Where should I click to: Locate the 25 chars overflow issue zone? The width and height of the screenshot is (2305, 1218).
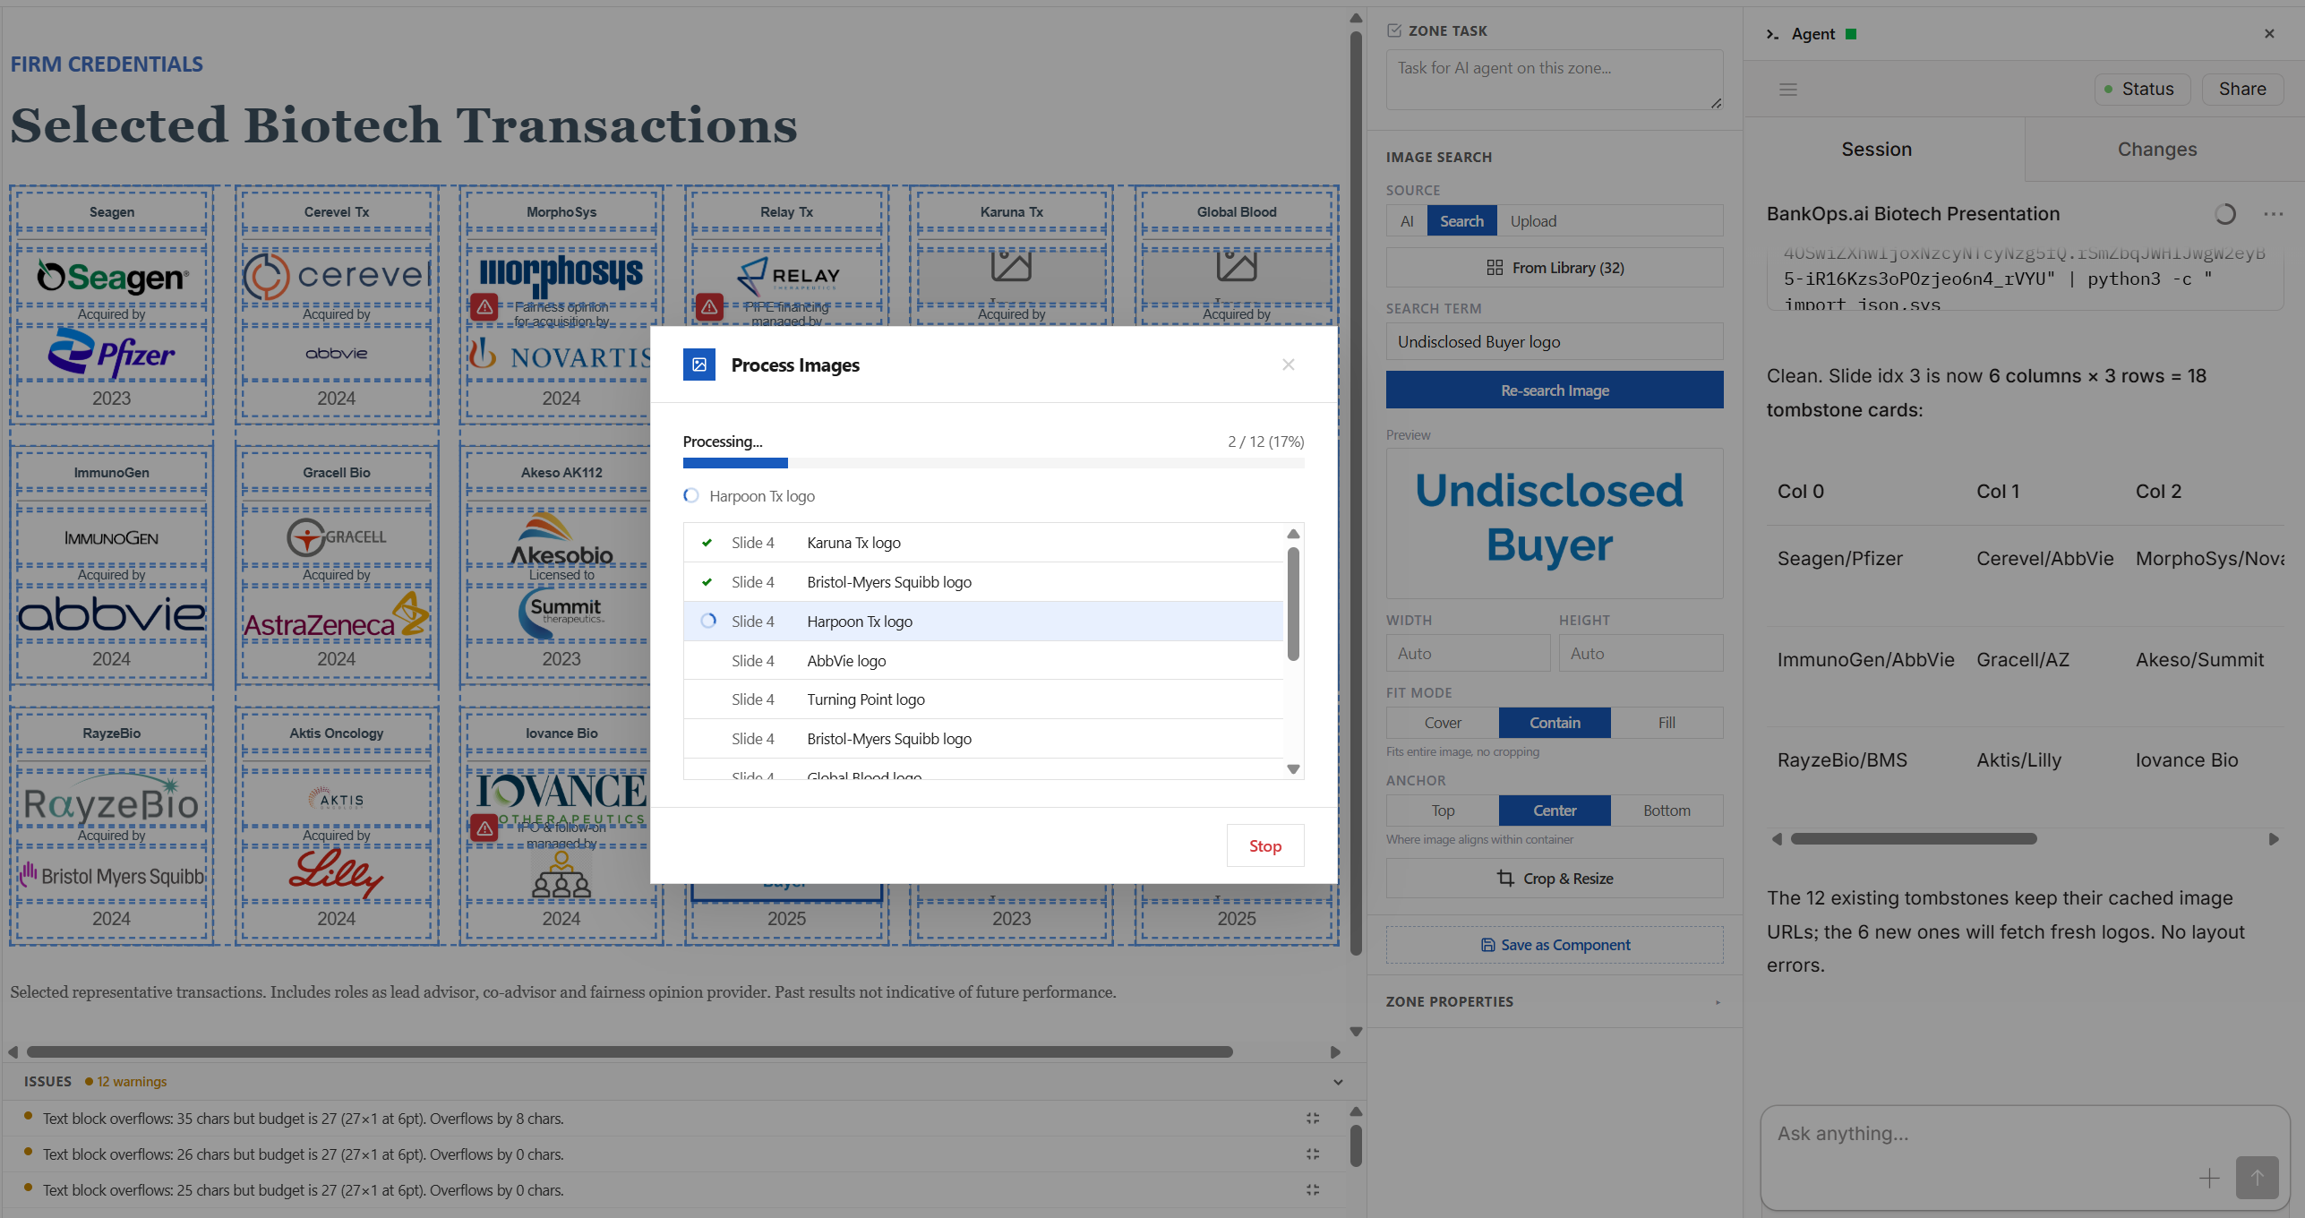pyautogui.click(x=1312, y=1190)
